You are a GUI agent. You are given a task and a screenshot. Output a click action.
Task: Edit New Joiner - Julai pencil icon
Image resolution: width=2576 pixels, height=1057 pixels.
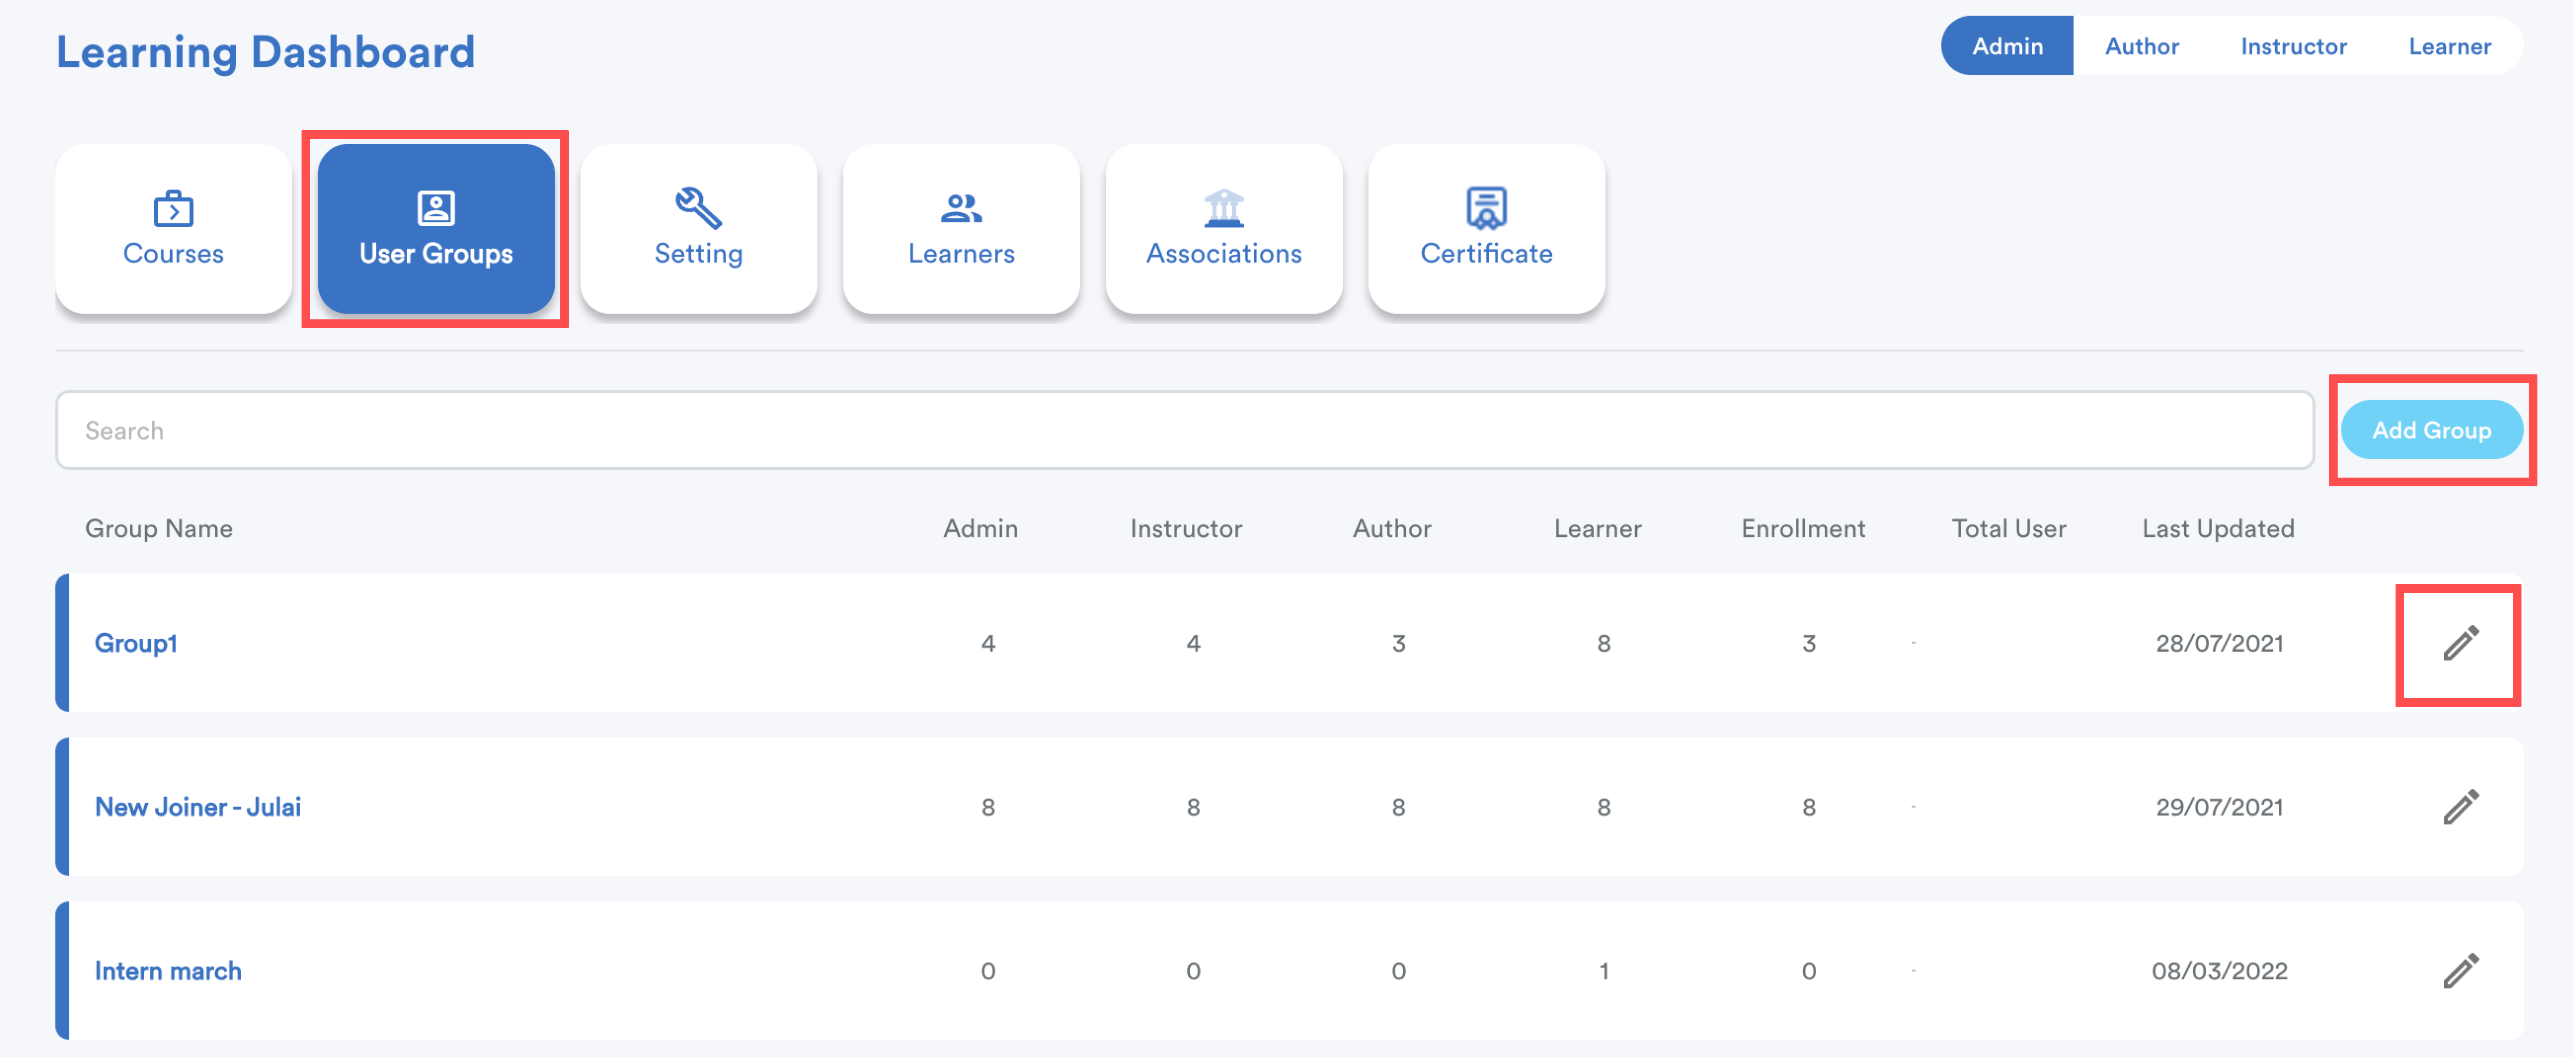click(x=2460, y=807)
